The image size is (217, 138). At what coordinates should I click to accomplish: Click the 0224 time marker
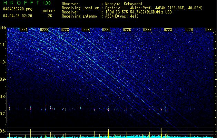click(86, 30)
